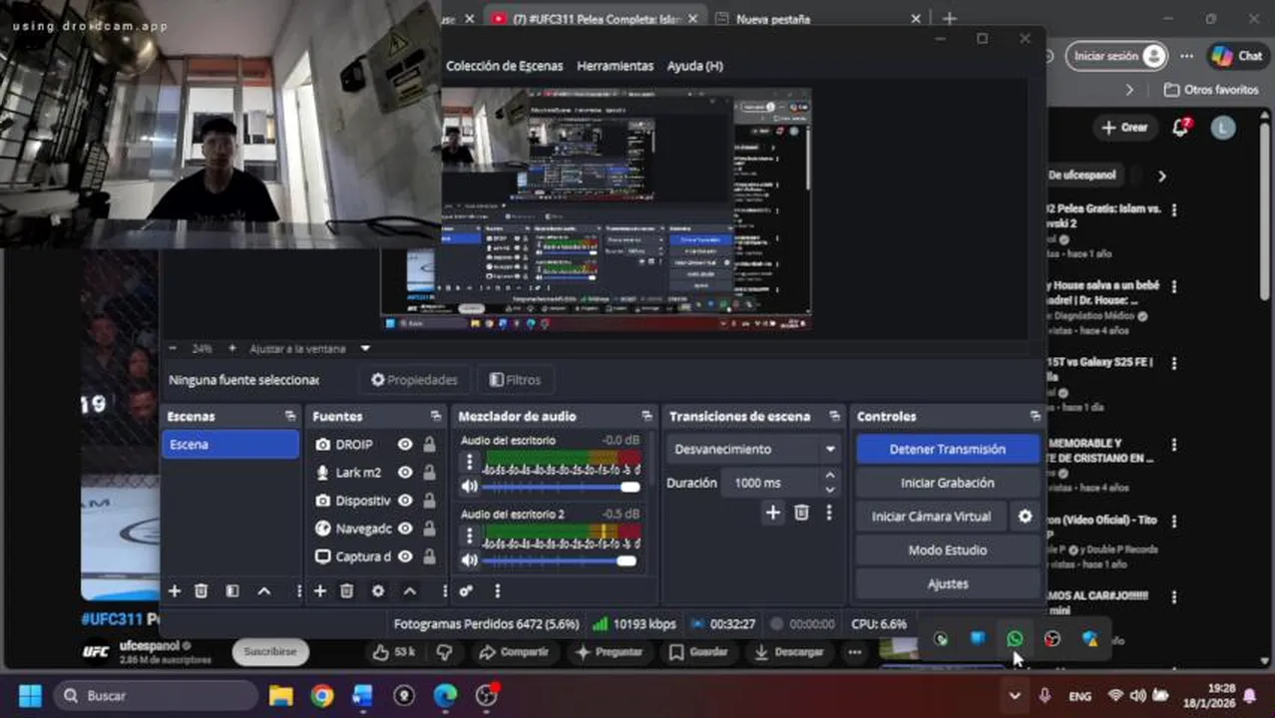Add a new source in Fuentes panel
This screenshot has width=1275, height=718.
pyautogui.click(x=320, y=591)
